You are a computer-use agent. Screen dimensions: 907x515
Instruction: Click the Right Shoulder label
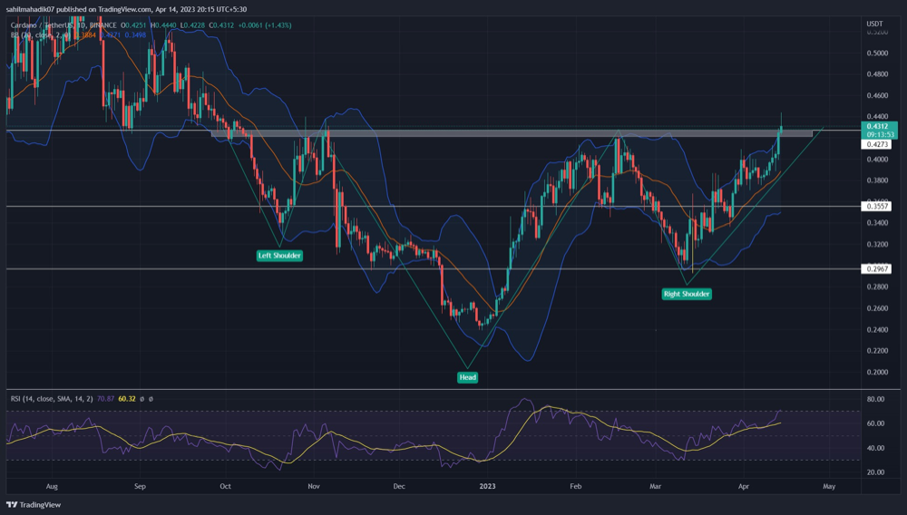point(687,294)
